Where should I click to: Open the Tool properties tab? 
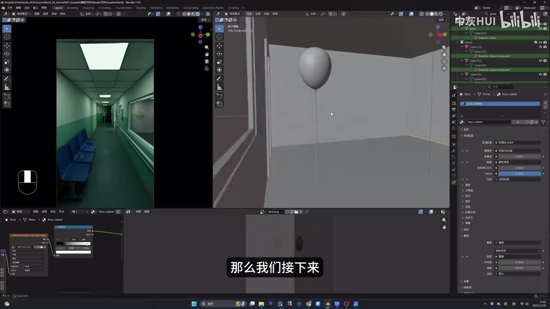tap(453, 95)
